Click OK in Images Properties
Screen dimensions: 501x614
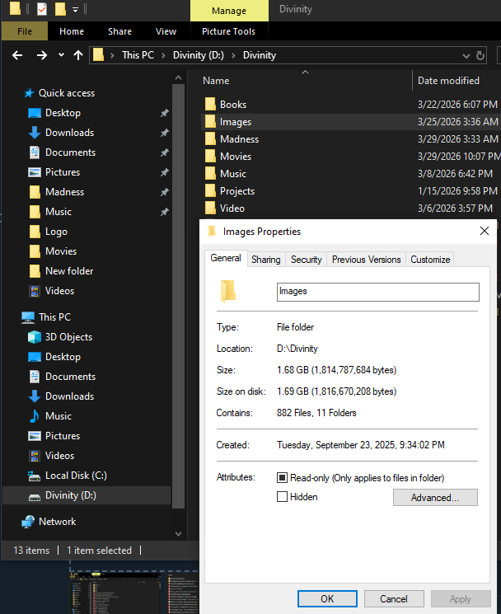pos(327,598)
